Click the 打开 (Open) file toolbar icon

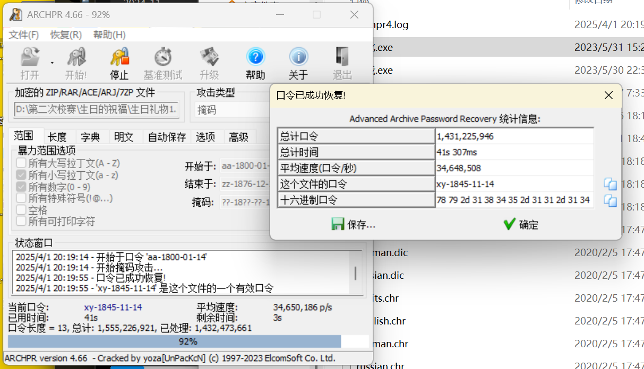click(x=30, y=57)
